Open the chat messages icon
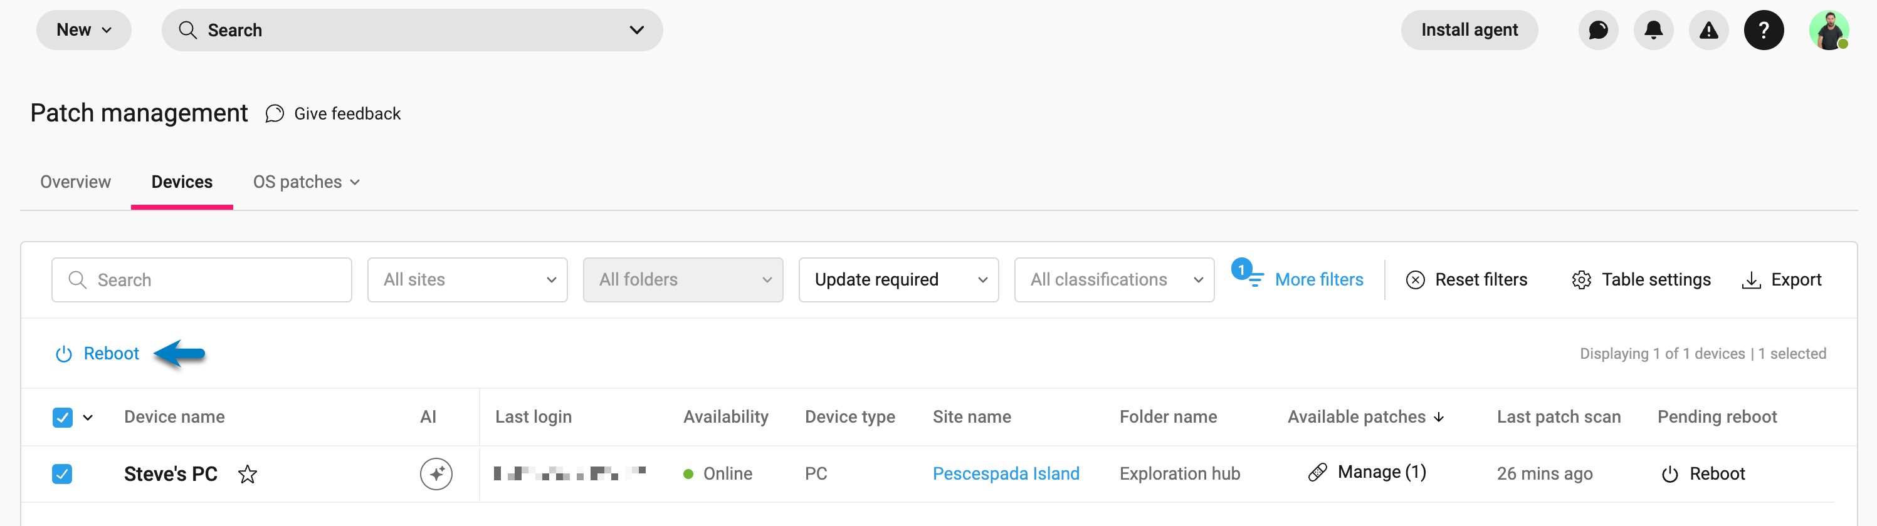 [1598, 30]
